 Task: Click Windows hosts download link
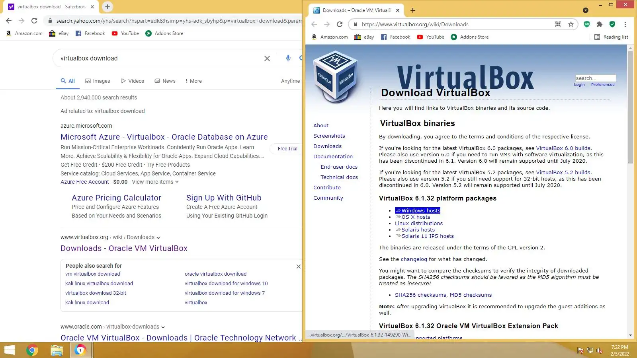click(x=418, y=210)
